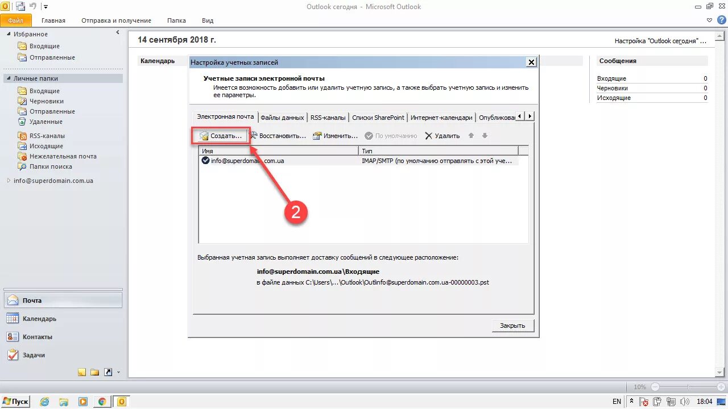Image resolution: width=728 pixels, height=409 pixels.
Task: Click the Закрыть button
Action: pyautogui.click(x=512, y=325)
